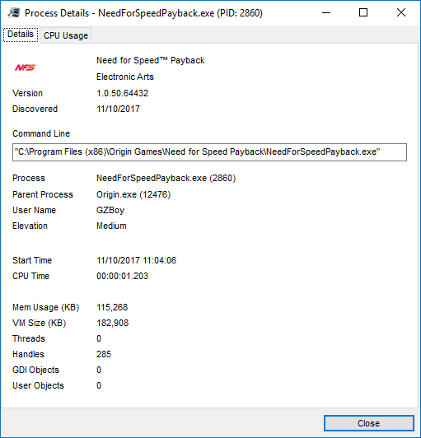Click the 'Threads' label

point(29,338)
